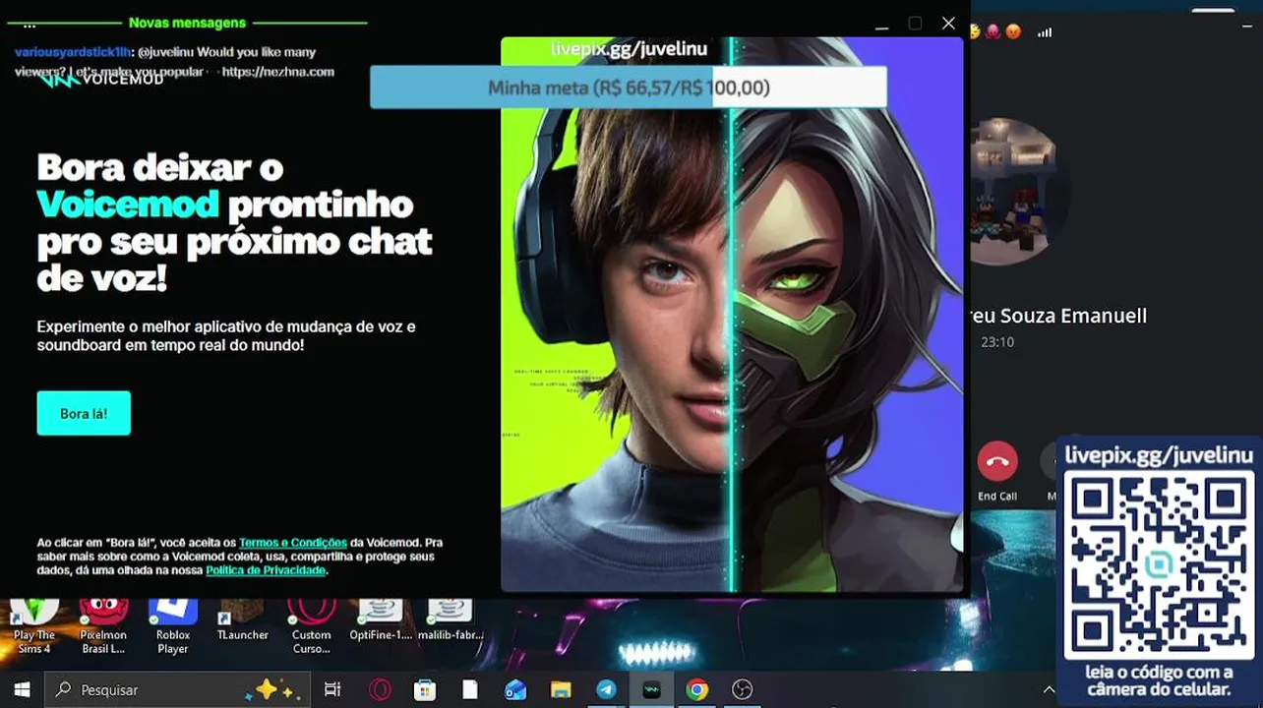Click the Voicemod promo artwork image
The width and height of the screenshot is (1263, 708).
(732, 315)
